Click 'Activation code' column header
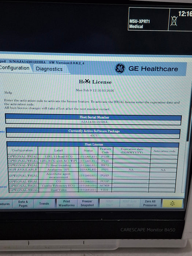Image resolution: width=192 pixels, height=256 pixels. pos(165,151)
